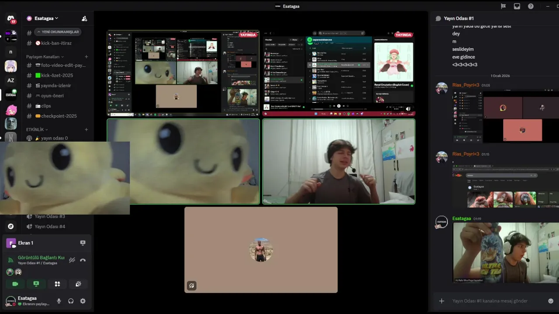The height and width of the screenshot is (314, 559).
Task: Open Esatagaa's 01:19 drink can image
Action: click(506, 253)
